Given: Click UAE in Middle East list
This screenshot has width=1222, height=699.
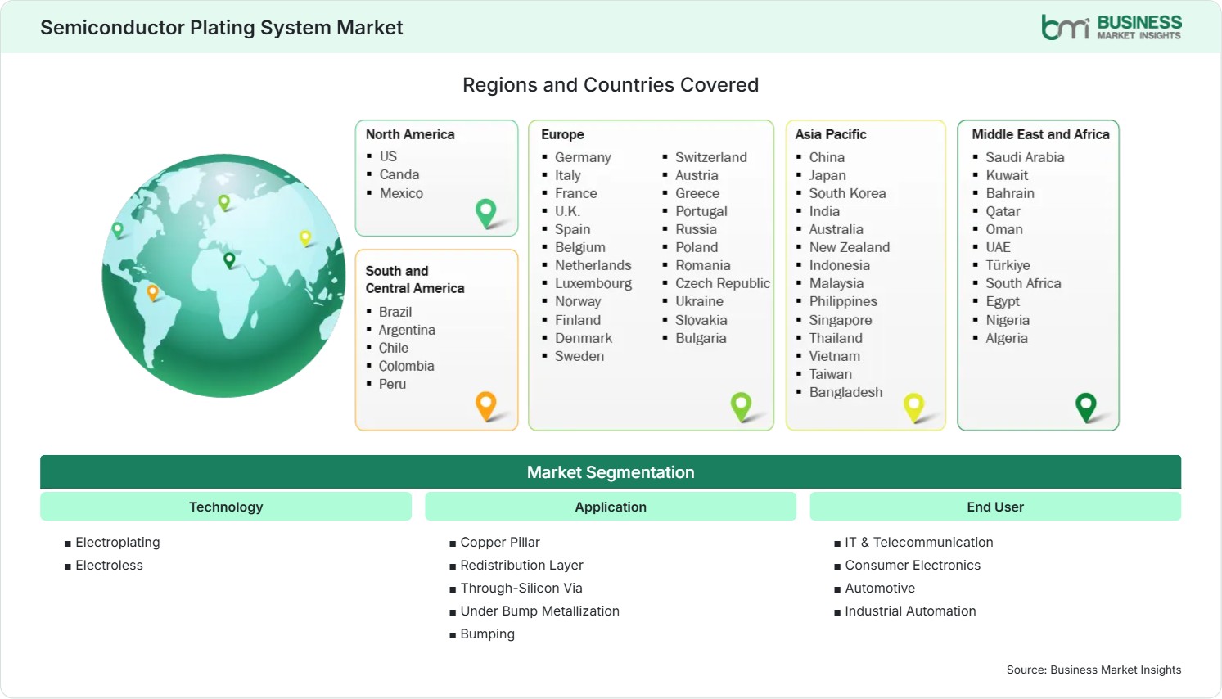Looking at the screenshot, I should click(998, 247).
